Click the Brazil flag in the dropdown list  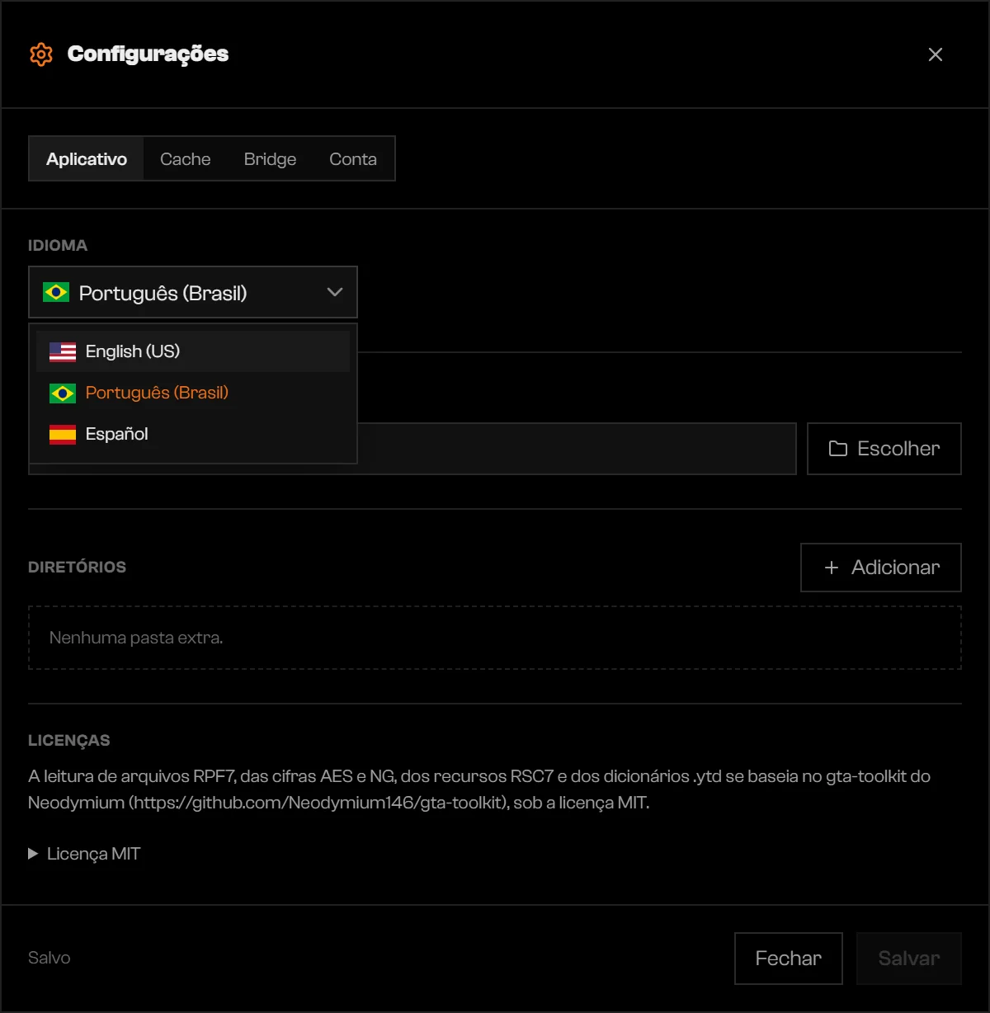(x=63, y=393)
